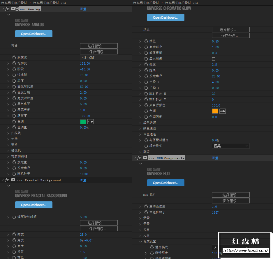The height and width of the screenshot is (259, 273).
Task: Enable keyframe stopwatch for 阶段
Action: pos(14,69)
